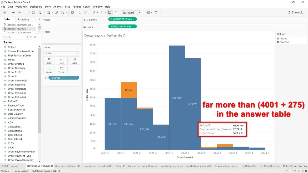The image size is (308, 173).
Task: Toggle highlight using the pen icon
Action: pos(94,13)
